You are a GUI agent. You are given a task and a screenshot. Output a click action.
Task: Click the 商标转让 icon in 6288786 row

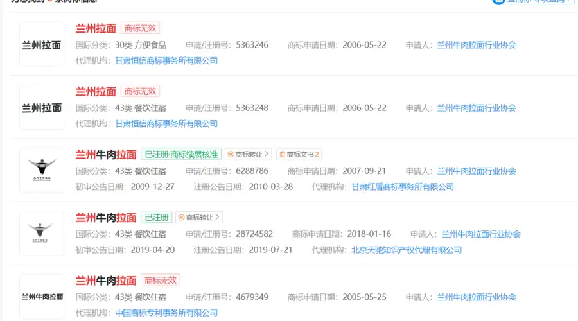231,155
